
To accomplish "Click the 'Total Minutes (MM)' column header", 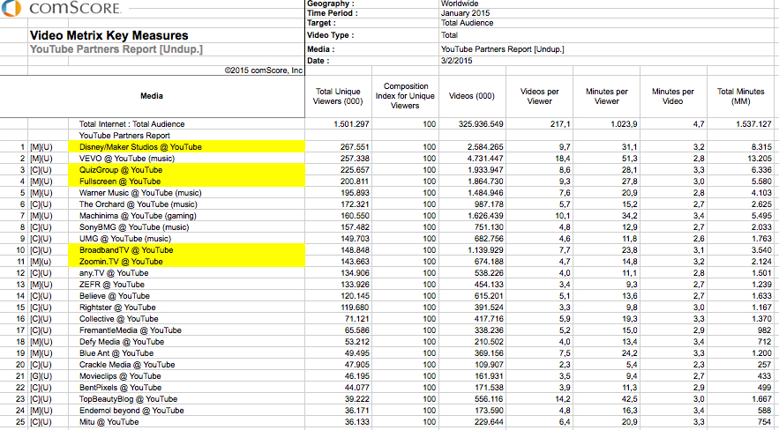I will point(740,96).
